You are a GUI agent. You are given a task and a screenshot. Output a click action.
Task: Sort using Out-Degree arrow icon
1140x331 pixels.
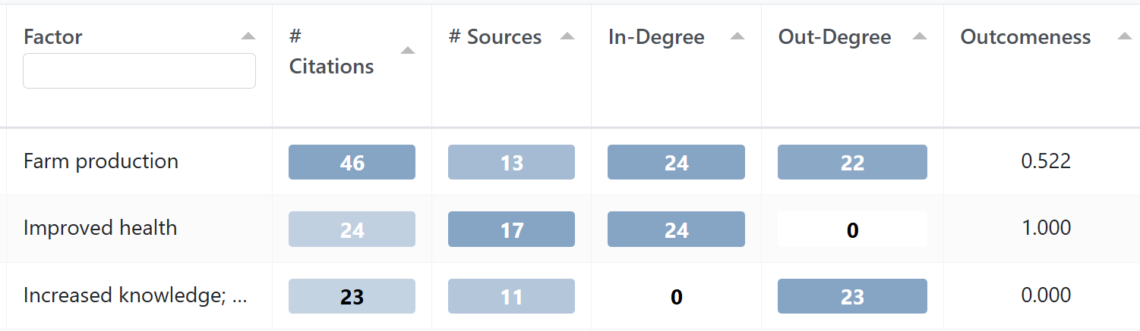tap(919, 36)
